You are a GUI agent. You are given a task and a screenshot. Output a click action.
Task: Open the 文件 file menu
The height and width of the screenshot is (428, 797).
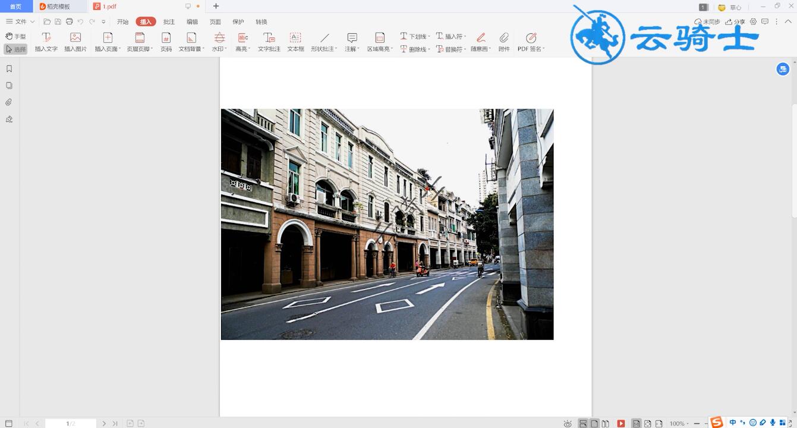click(x=20, y=21)
